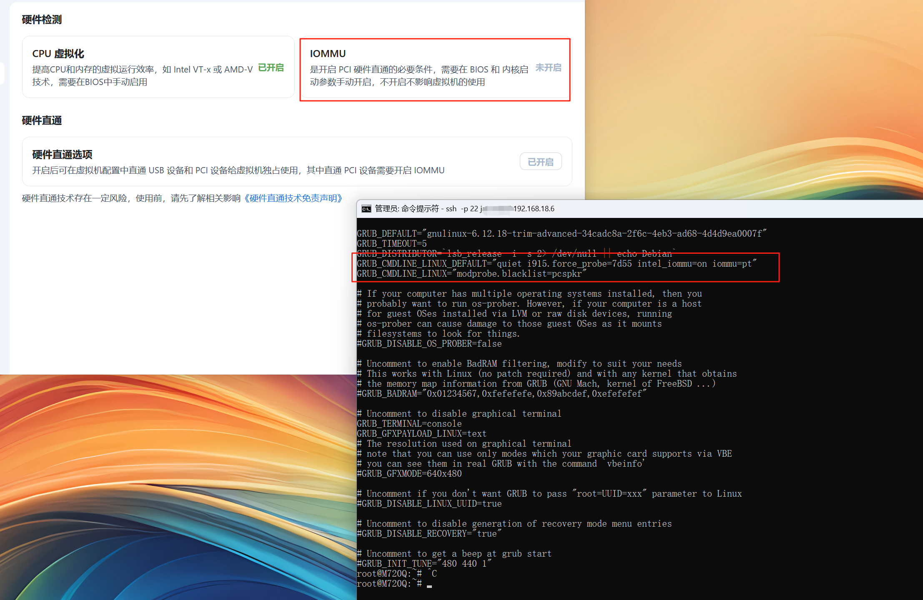923x600 pixels.
Task: Click the GRUB_CMDLINE_LINUX_DEFAULT line in terminal
Action: [556, 264]
